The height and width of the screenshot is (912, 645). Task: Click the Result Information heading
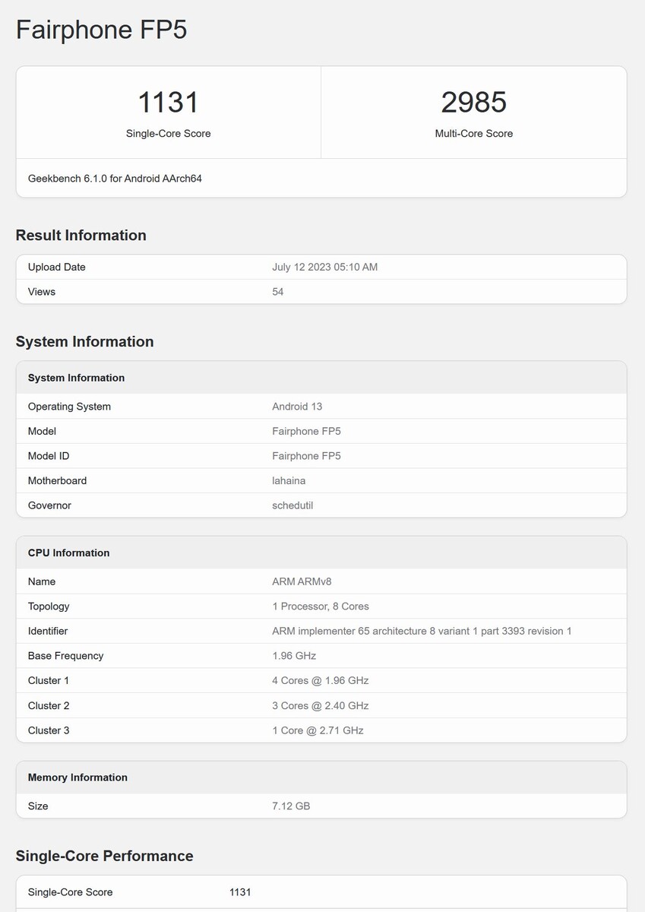tap(81, 236)
